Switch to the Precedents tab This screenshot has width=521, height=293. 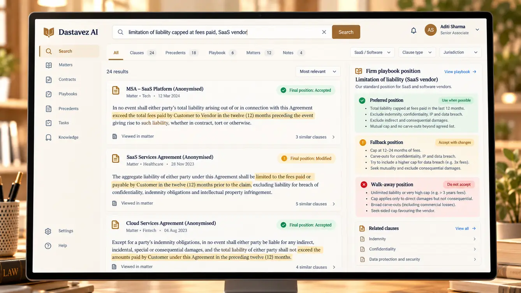[x=182, y=53]
